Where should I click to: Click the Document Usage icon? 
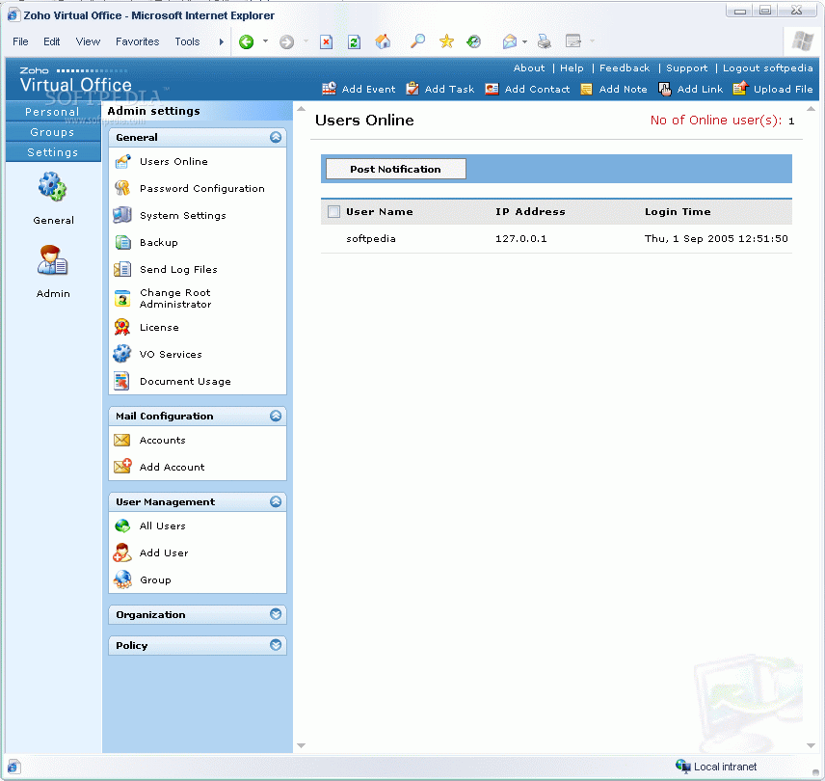pos(122,381)
